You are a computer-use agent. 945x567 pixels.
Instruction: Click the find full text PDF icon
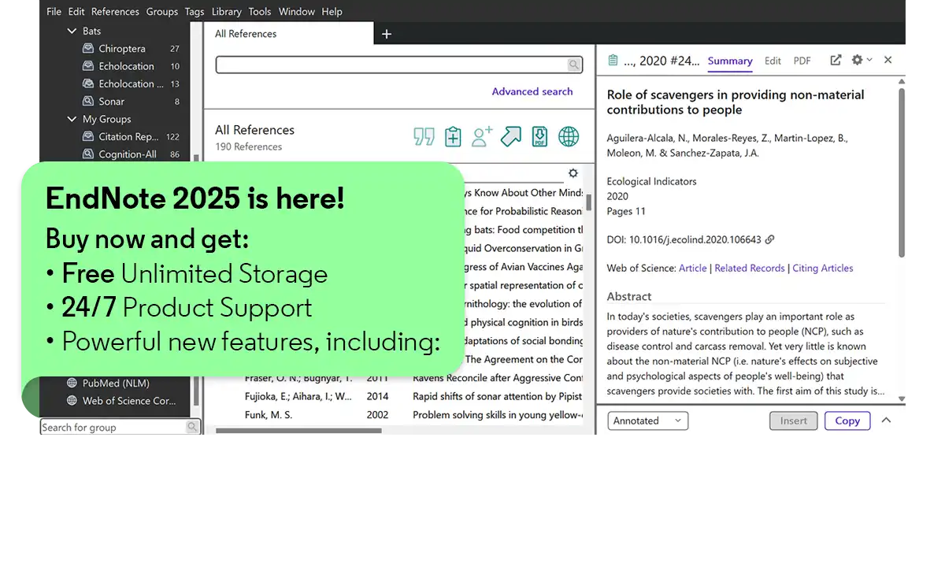[x=539, y=137]
